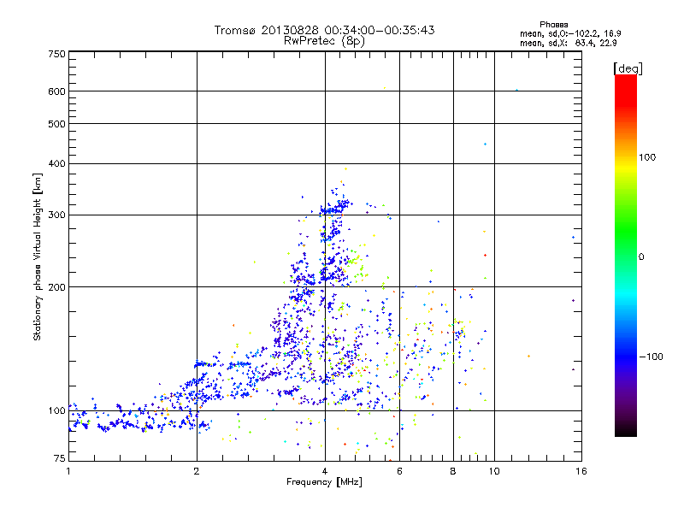
Task: Click the title 'Tromsø 20130828 00:34:00-00:35:43'
Action: (324, 30)
